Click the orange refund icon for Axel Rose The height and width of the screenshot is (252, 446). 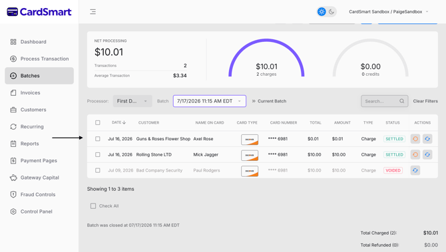pyautogui.click(x=415, y=139)
